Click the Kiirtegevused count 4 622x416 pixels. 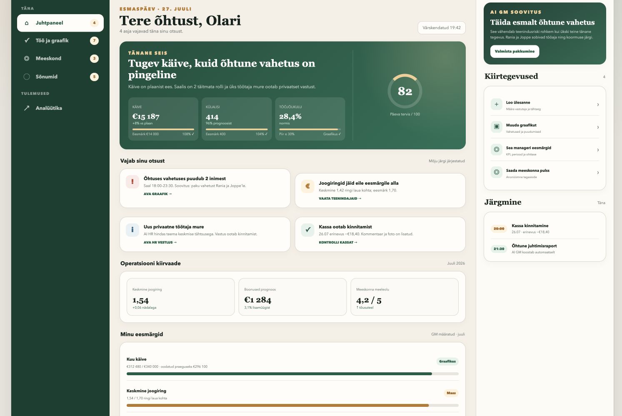[604, 77]
